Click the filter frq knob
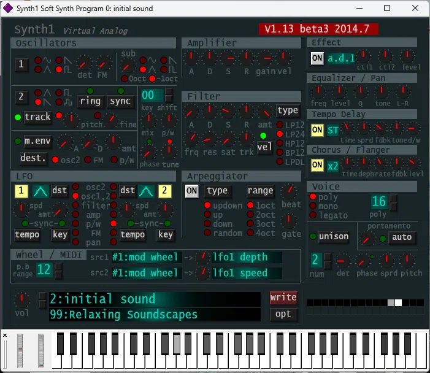Image resolution: width=430 pixels, height=373 pixels. pyautogui.click(x=191, y=139)
